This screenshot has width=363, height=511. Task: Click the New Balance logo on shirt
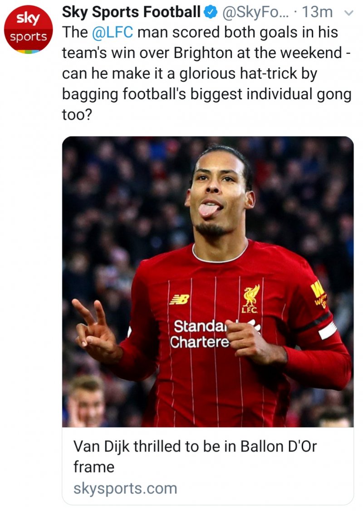[x=179, y=299]
